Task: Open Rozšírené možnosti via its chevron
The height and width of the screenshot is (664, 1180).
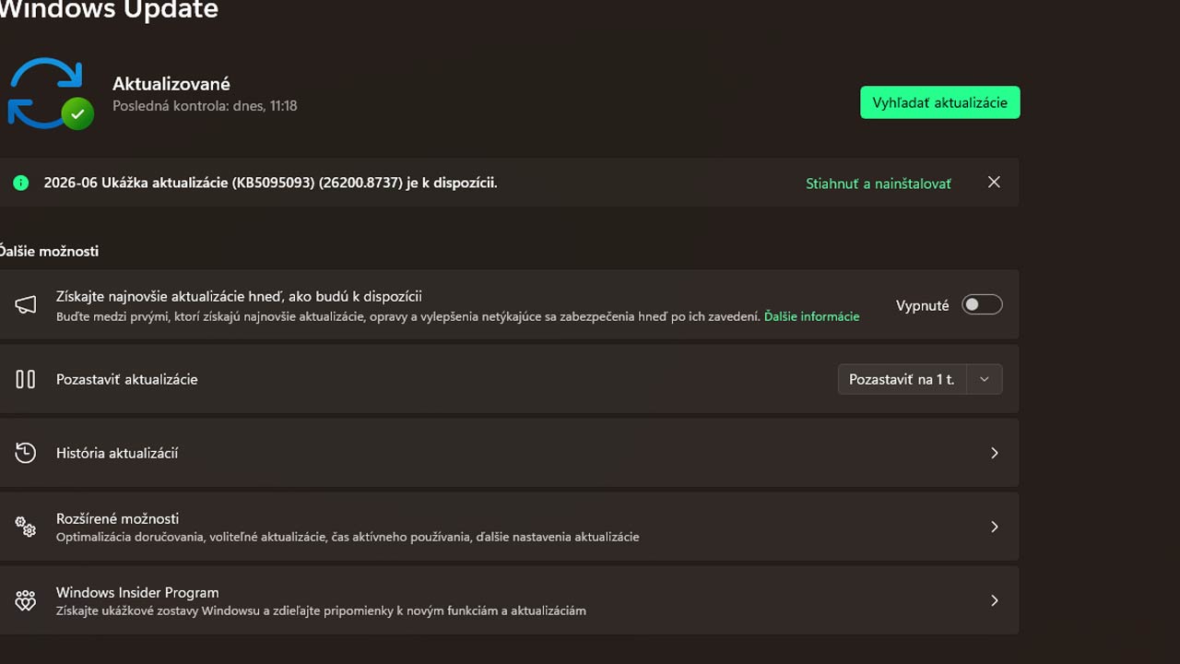Action: click(x=995, y=527)
